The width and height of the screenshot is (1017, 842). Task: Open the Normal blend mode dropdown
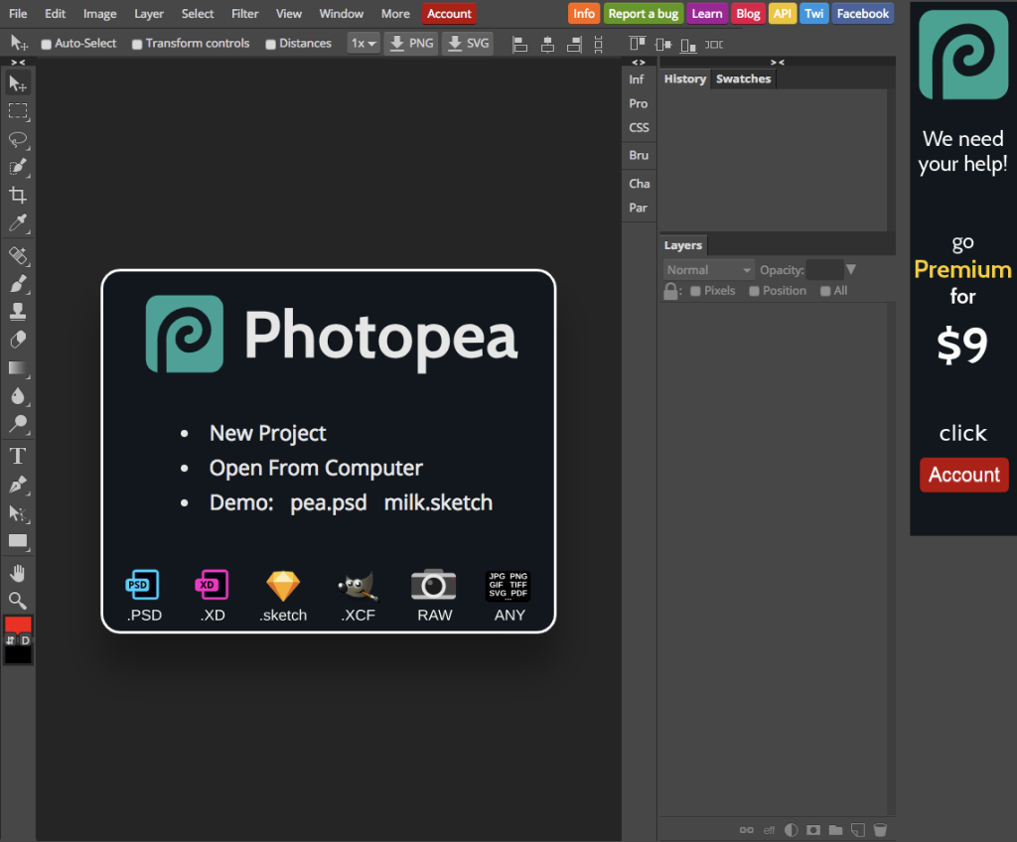709,270
